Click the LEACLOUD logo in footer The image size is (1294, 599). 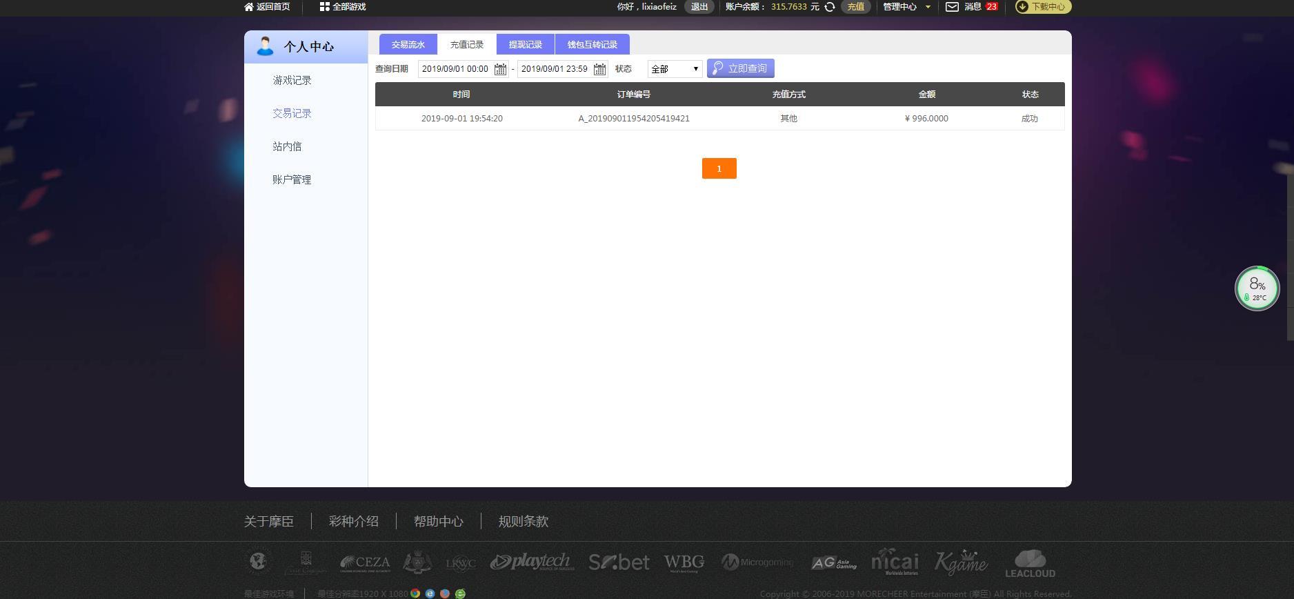click(x=1031, y=564)
